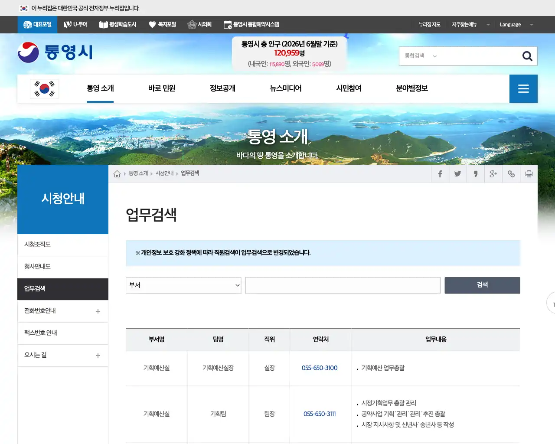
Task: Open the 부서 search-type dropdown
Action: (183, 285)
